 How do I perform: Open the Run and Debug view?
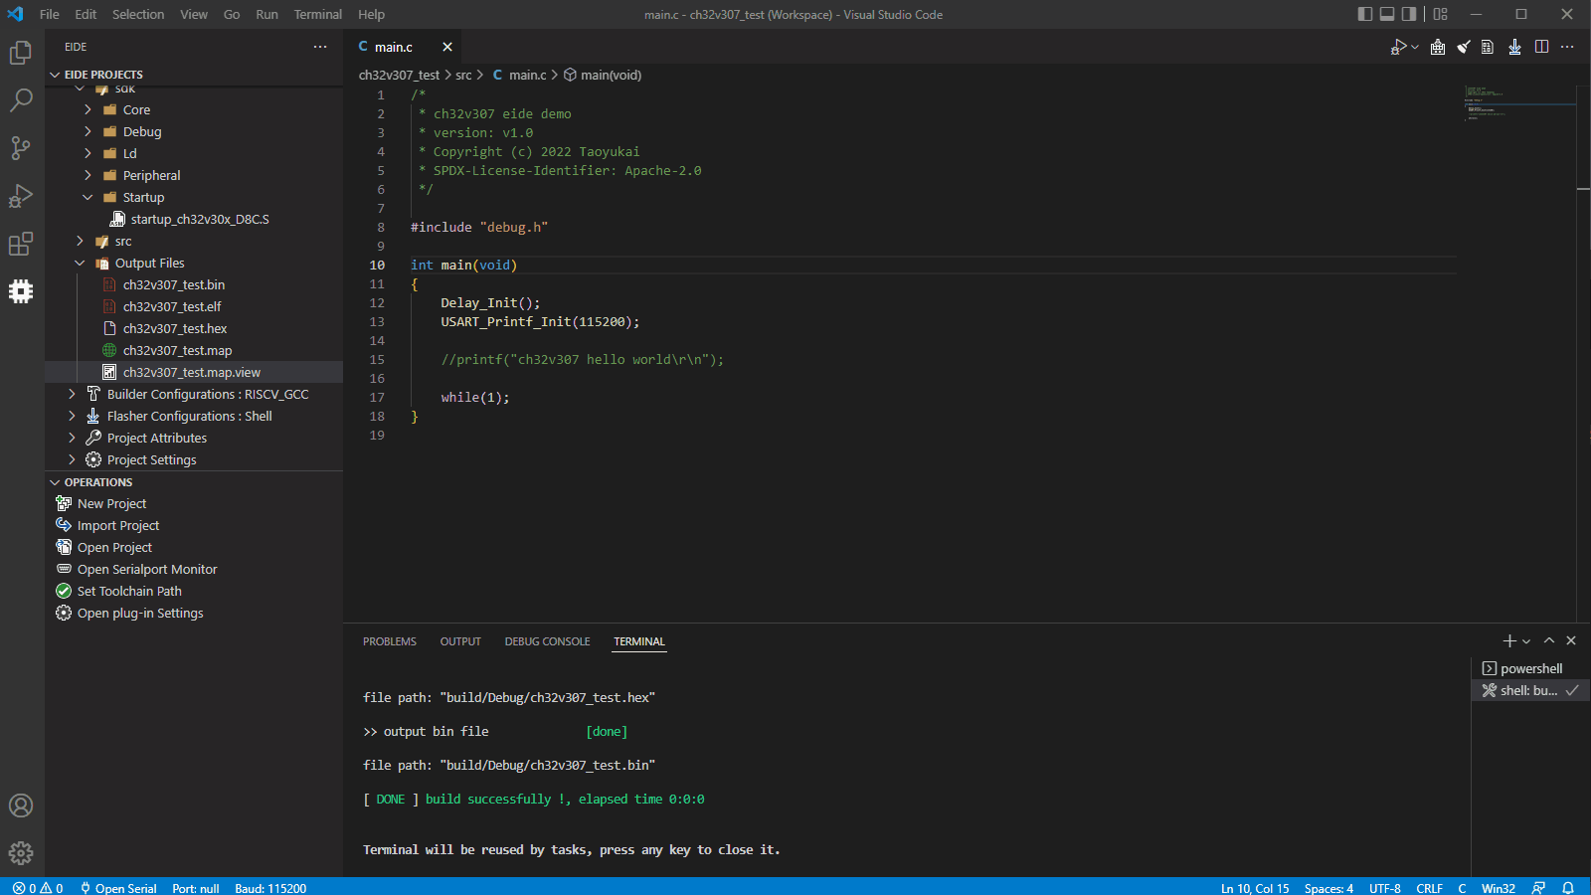(x=21, y=196)
